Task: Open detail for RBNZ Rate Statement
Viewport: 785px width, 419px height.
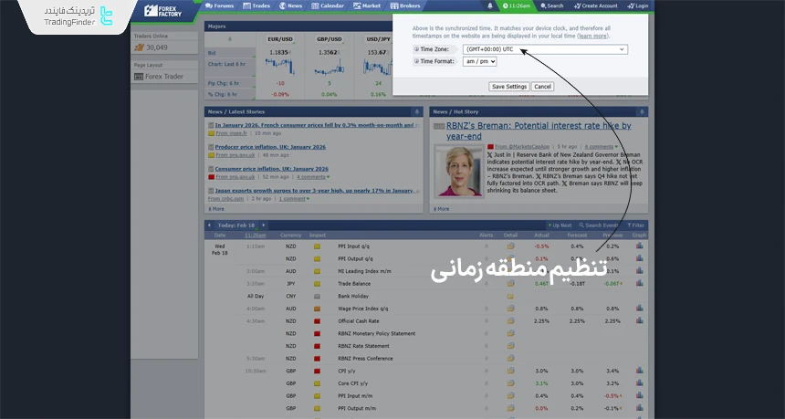Action: tap(510, 346)
